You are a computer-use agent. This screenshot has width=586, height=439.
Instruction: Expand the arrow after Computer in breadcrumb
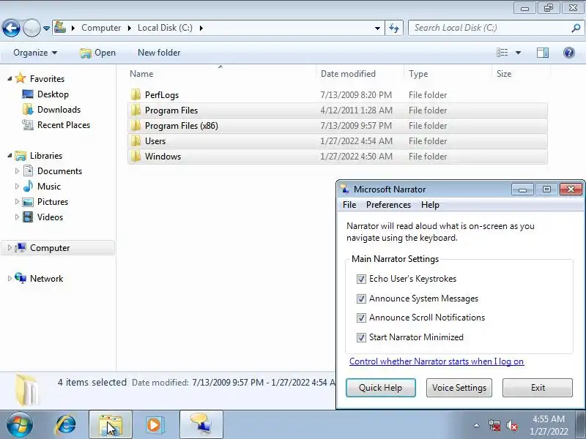pos(129,28)
